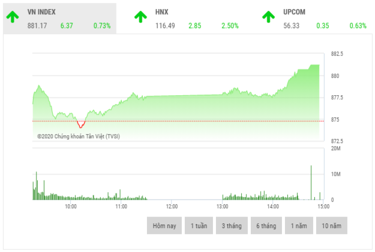Viewport: 375px width, 252px height.
Task: Click the 12:00 label on time axis
Action: pos(172,207)
